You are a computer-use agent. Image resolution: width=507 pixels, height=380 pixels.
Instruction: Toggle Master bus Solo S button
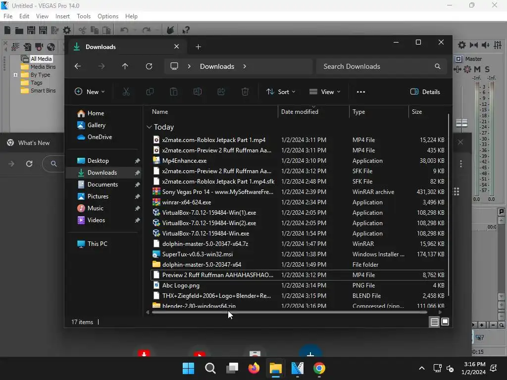pyautogui.click(x=487, y=69)
